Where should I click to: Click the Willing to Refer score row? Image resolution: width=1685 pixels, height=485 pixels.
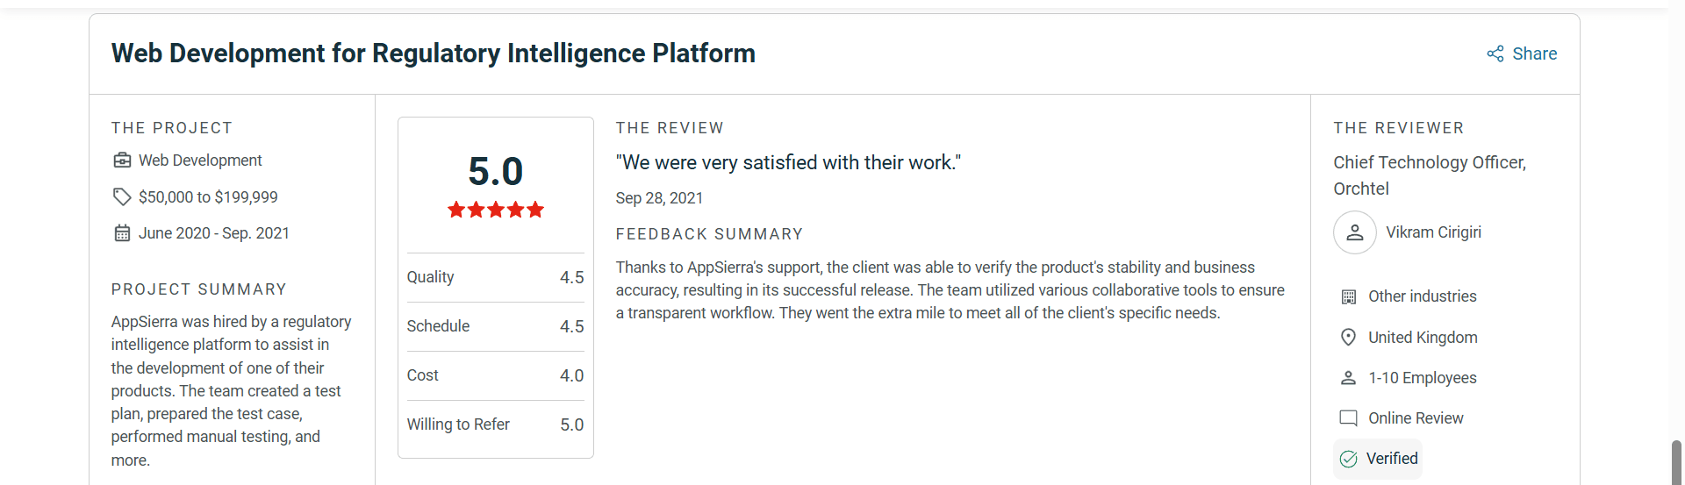[x=495, y=424]
